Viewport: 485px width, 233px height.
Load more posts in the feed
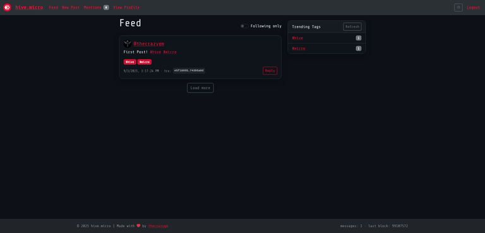click(200, 88)
